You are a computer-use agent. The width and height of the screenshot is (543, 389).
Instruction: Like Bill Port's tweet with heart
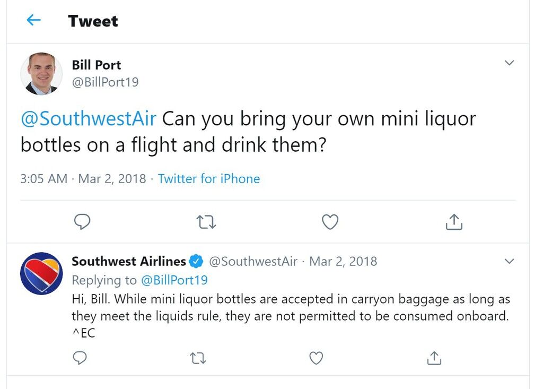(330, 222)
